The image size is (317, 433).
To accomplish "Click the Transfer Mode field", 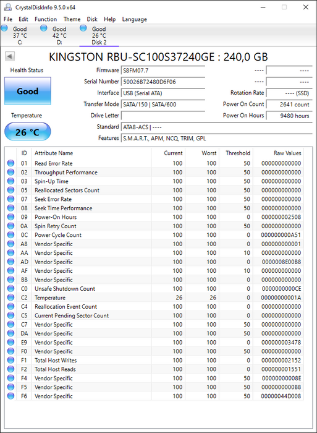I will [x=163, y=105].
